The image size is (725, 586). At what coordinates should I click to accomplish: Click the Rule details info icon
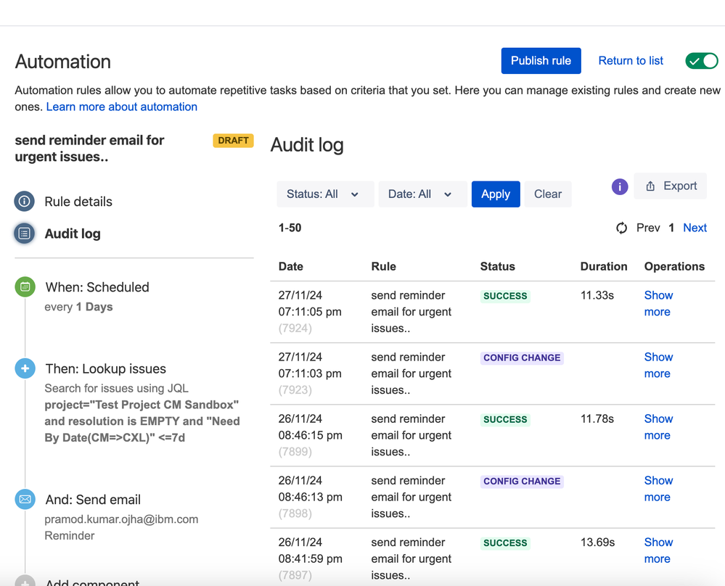tap(25, 202)
